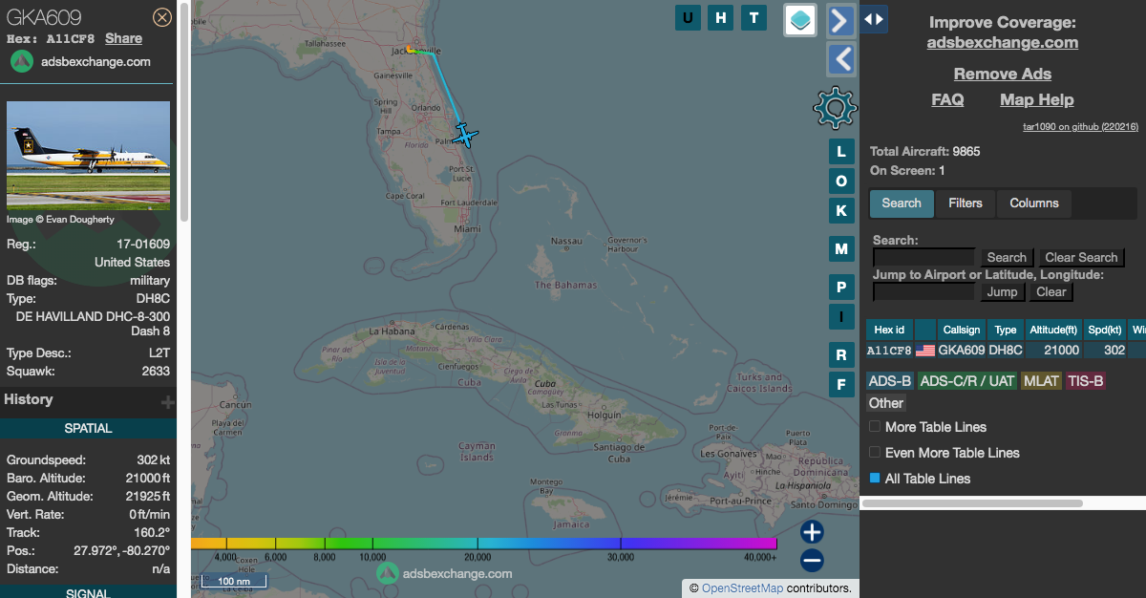Toggle the K map button
The image size is (1146, 598).
[x=841, y=210]
